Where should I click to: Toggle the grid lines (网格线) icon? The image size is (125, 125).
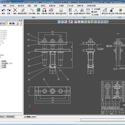(x=88, y=10)
